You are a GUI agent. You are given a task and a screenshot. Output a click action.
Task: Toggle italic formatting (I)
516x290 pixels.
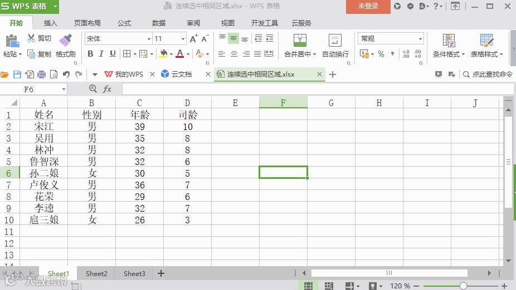pos(101,54)
